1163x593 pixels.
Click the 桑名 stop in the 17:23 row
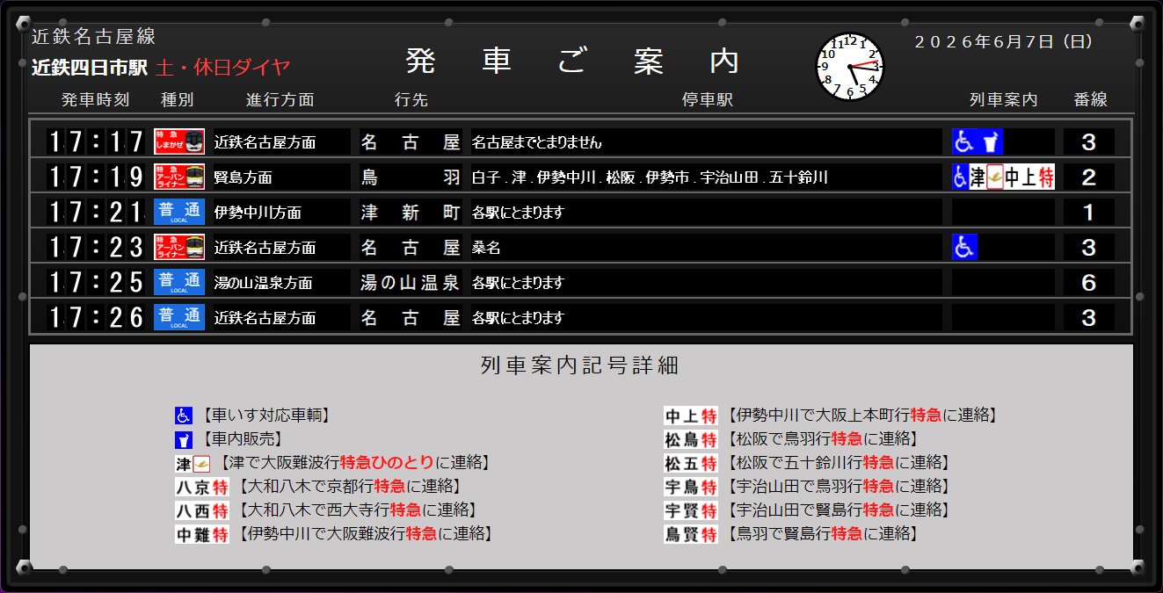(x=486, y=248)
